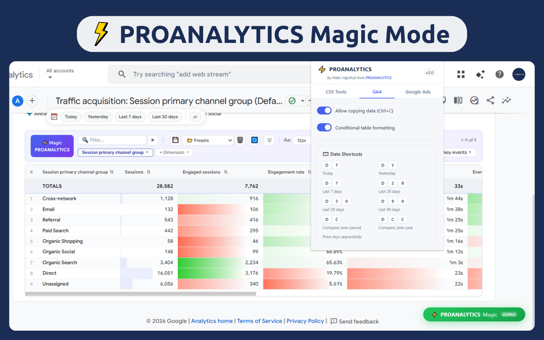The height and width of the screenshot is (340, 544).
Task: Switch to the GA4 tab
Action: 377,92
